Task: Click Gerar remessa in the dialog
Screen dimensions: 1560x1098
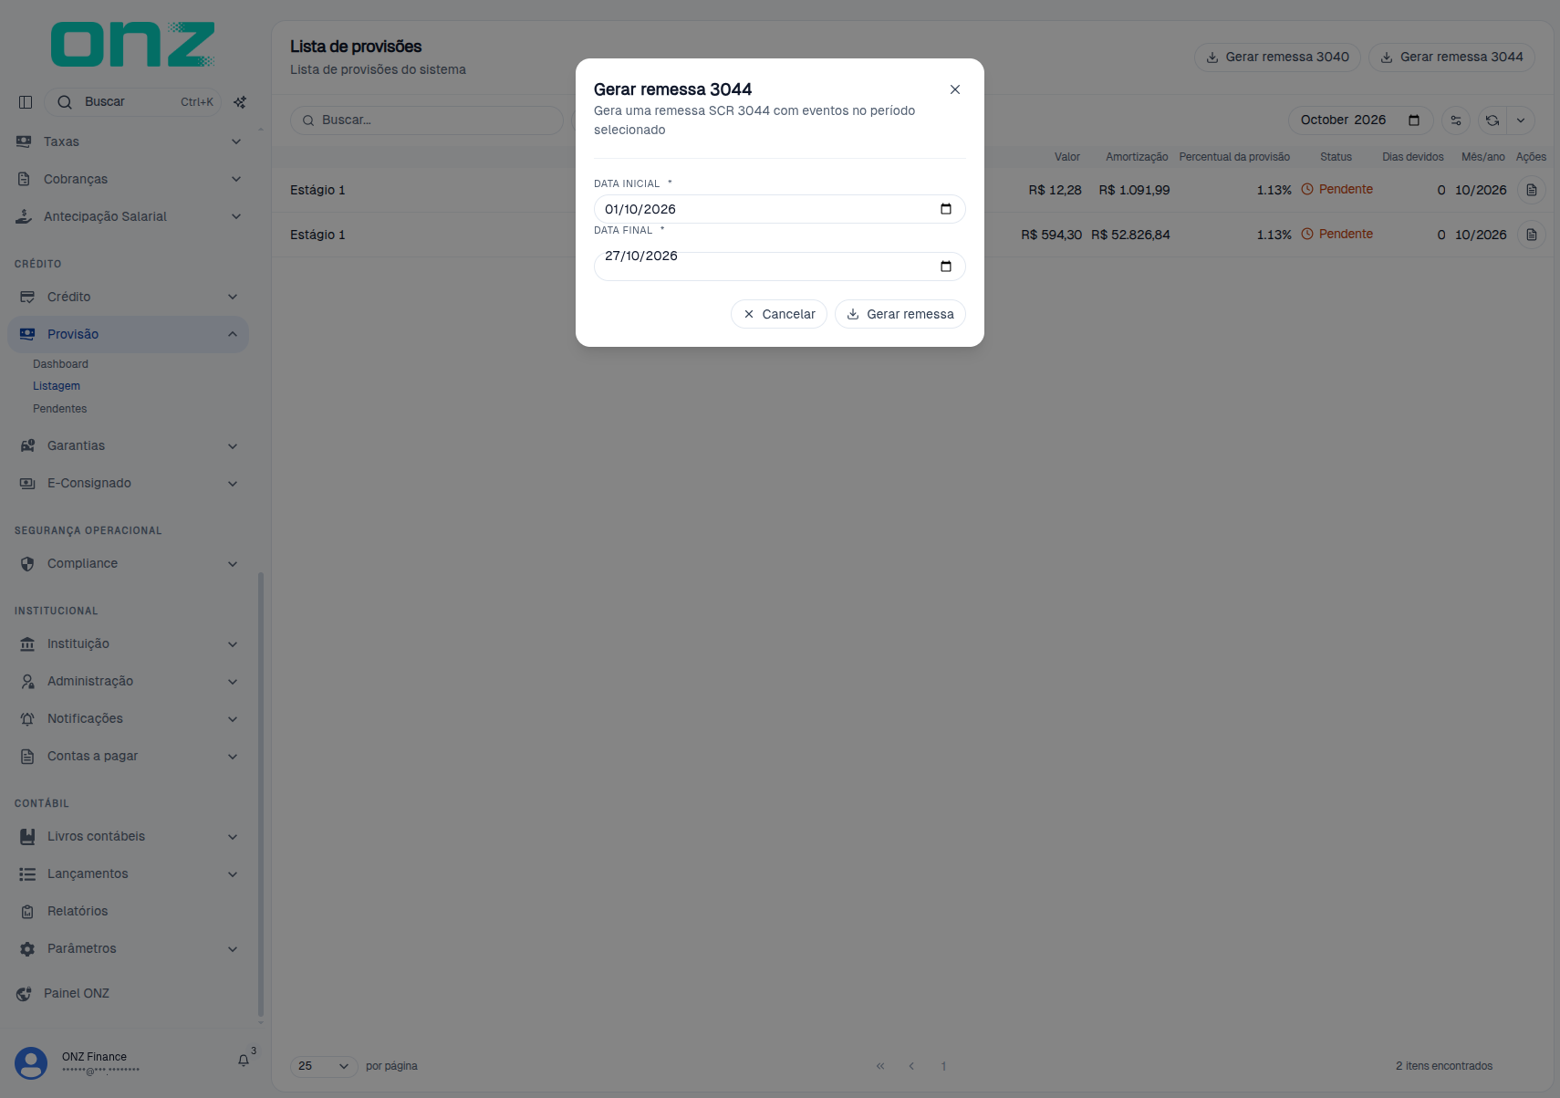Action: pos(900,314)
